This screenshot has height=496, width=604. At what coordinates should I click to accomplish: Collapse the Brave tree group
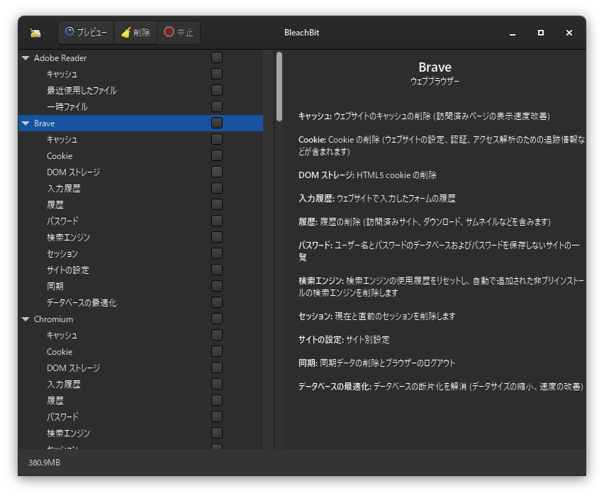[x=26, y=123]
